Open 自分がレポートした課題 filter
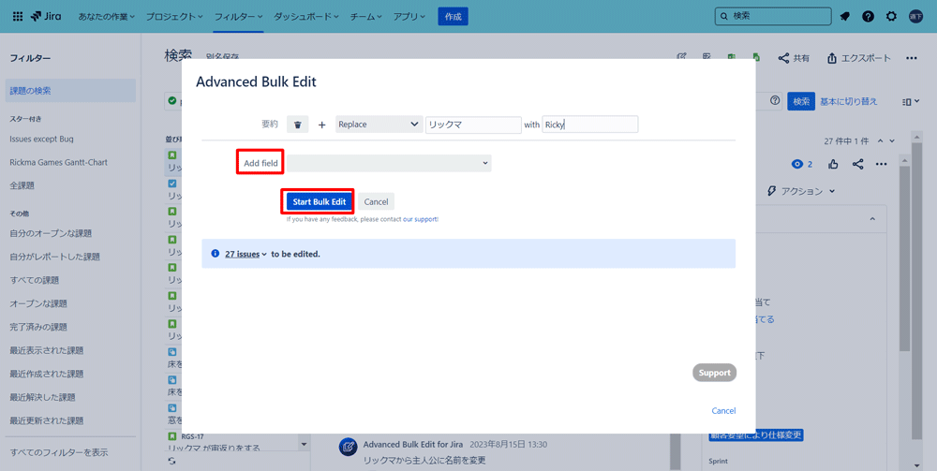 pyautogui.click(x=54, y=256)
